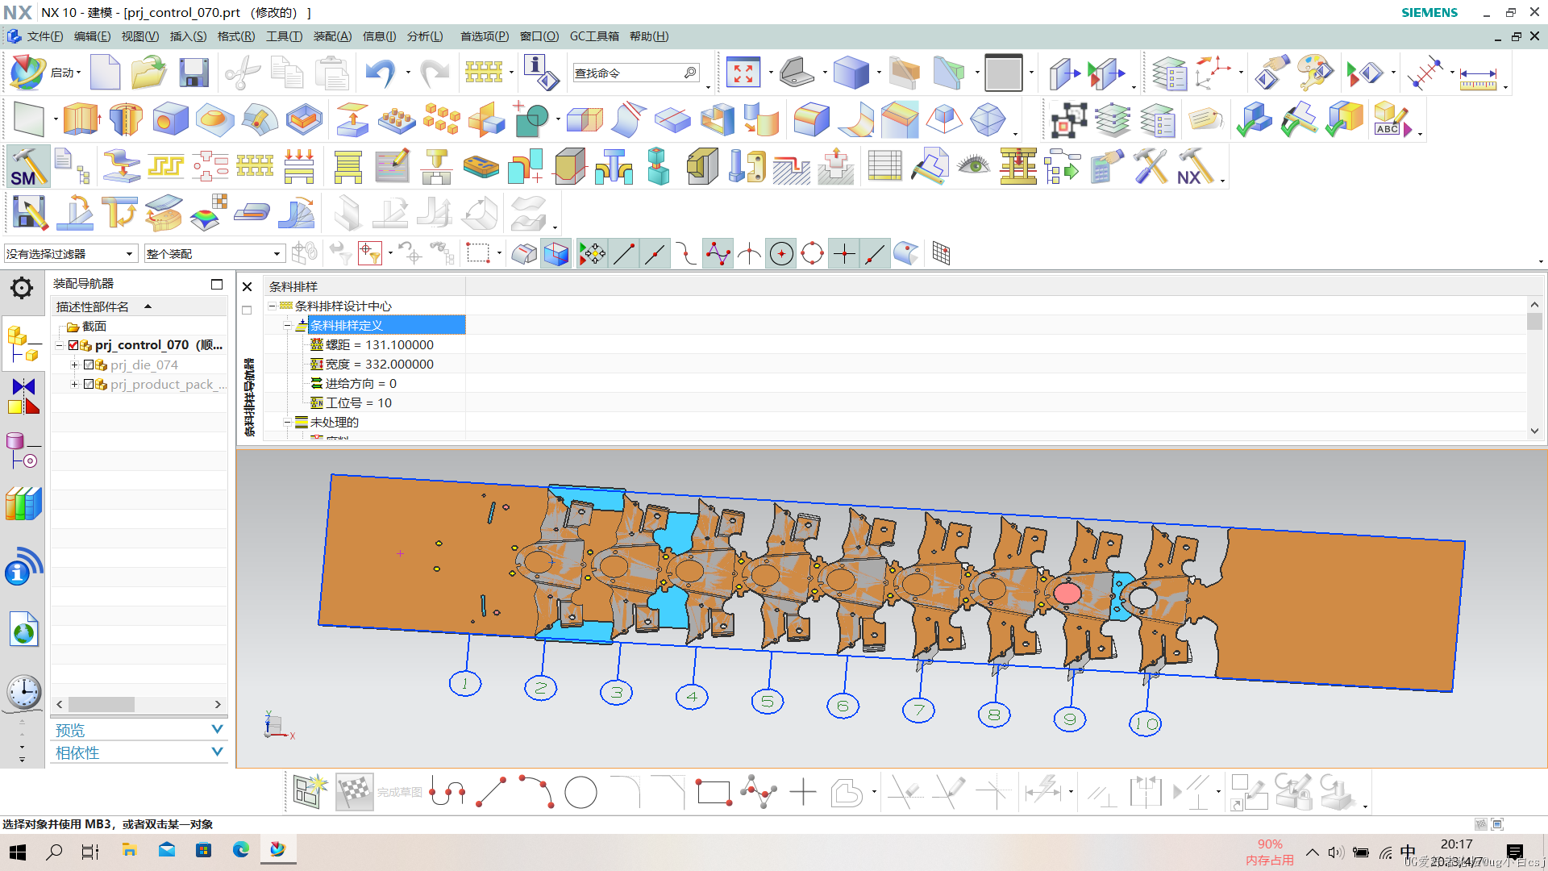The width and height of the screenshot is (1548, 871).
Task: Click the Windows Start button
Action: click(x=18, y=852)
